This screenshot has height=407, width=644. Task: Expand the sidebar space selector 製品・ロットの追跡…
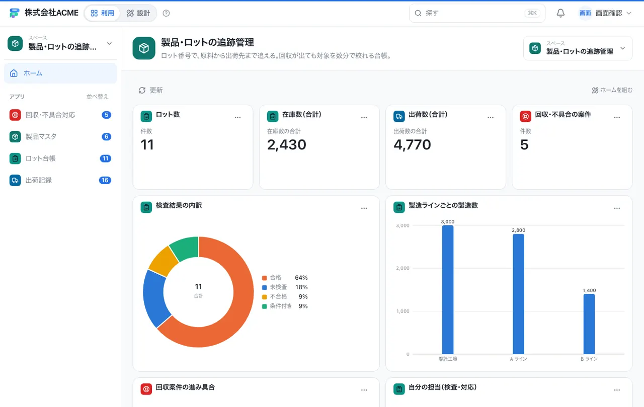point(60,44)
